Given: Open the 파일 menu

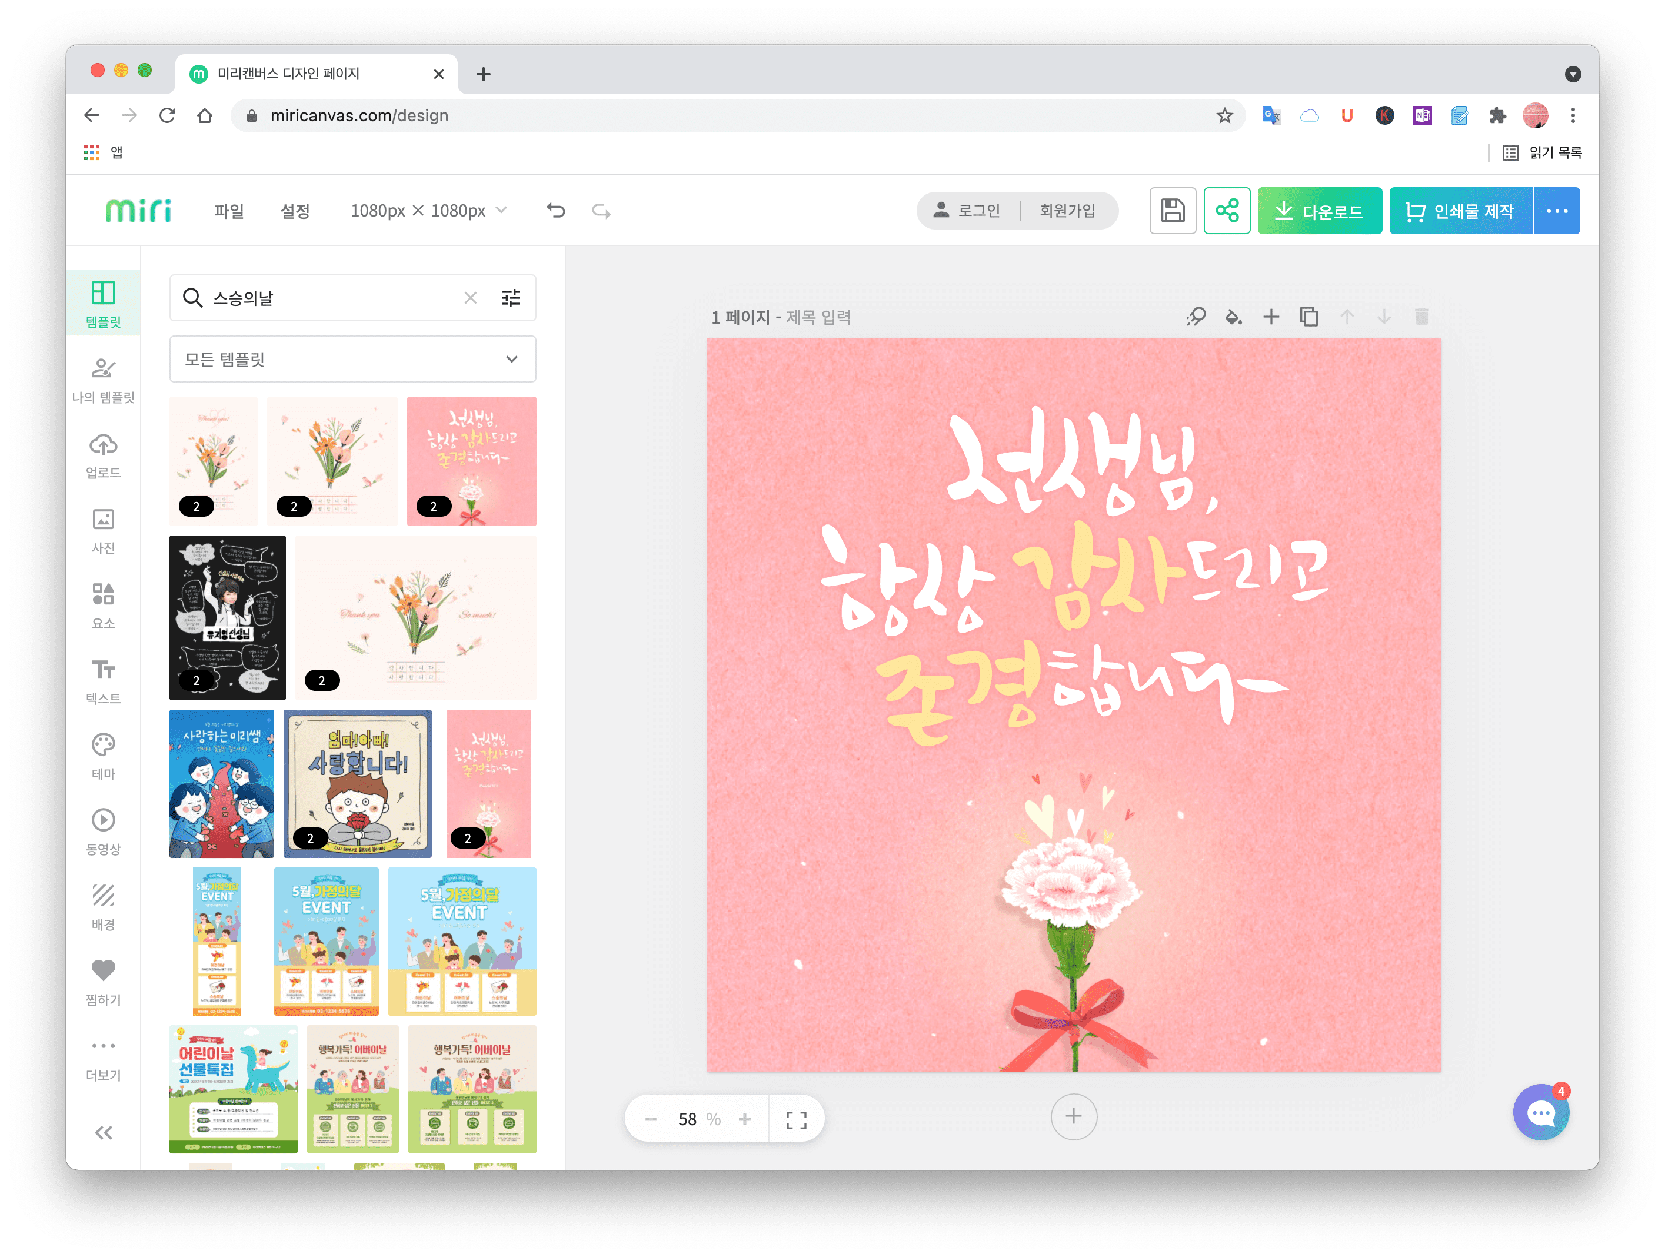Looking at the screenshot, I should pyautogui.click(x=229, y=211).
